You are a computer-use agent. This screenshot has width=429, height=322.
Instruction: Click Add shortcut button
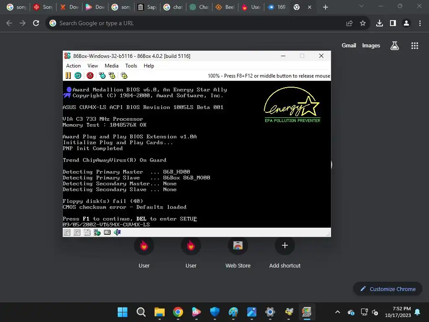coord(285,253)
